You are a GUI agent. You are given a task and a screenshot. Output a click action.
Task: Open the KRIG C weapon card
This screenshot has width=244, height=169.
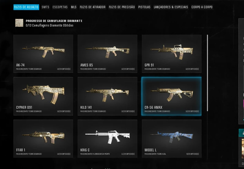tap(107, 139)
